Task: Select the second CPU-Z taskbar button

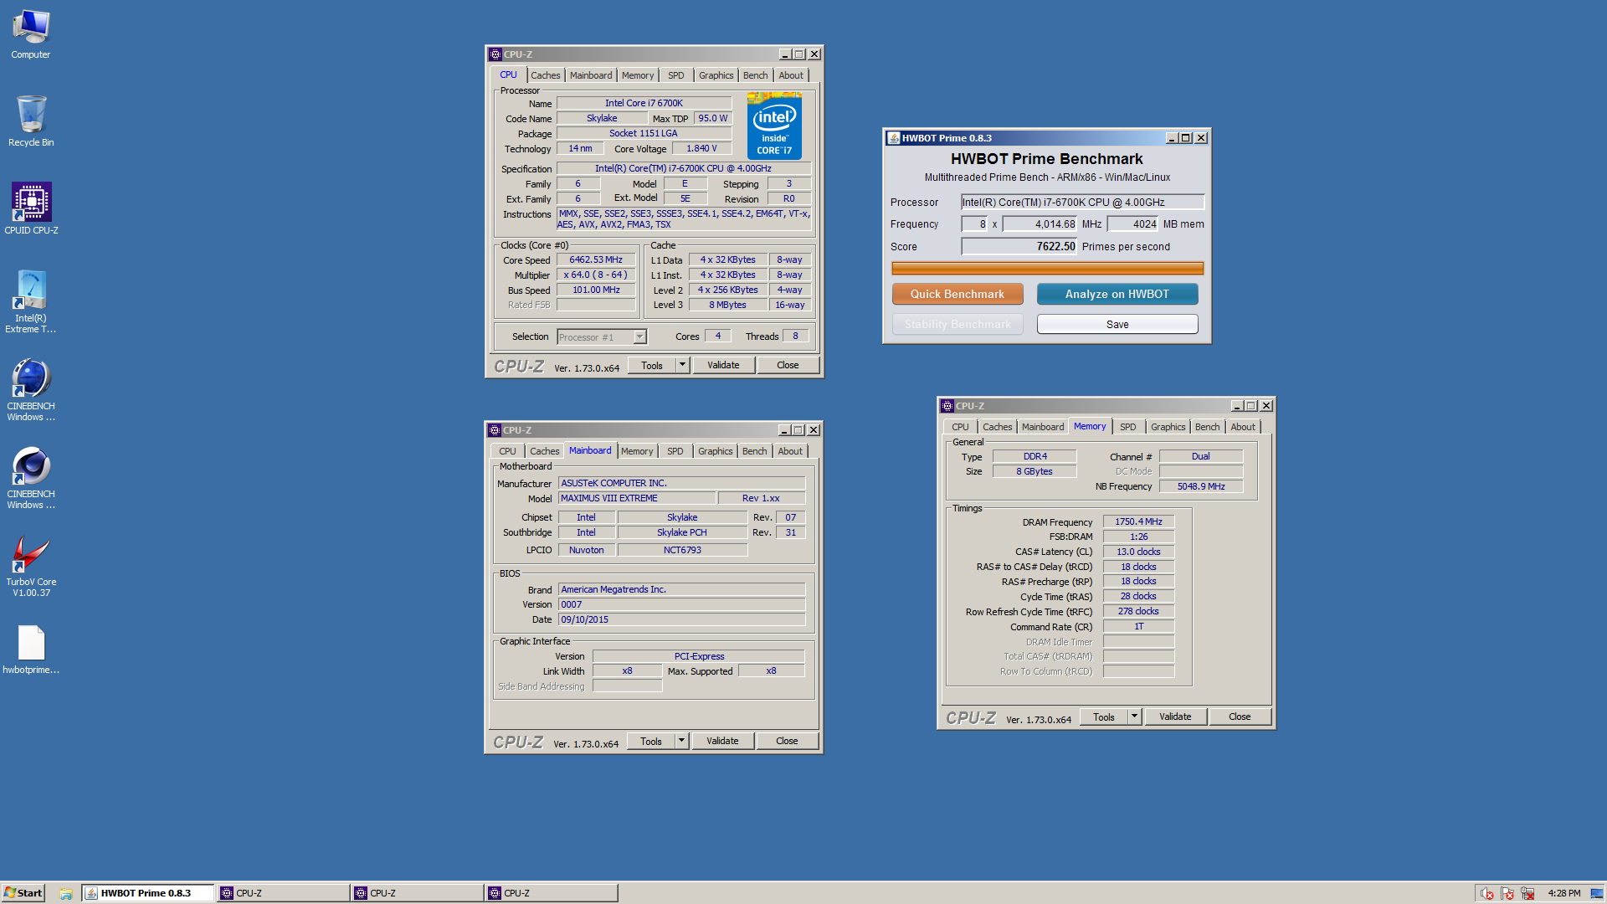Action: 417,893
